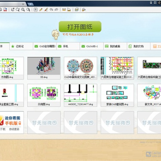Open the second-row 示例图.dwg thumbnail
The width and height of the screenshot is (161, 161).
click(44, 95)
